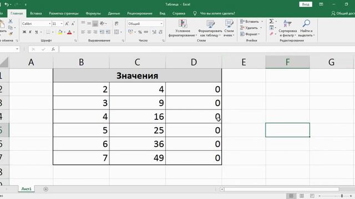Click the Формат cells button
The image size is (355, 199).
click(250, 34)
